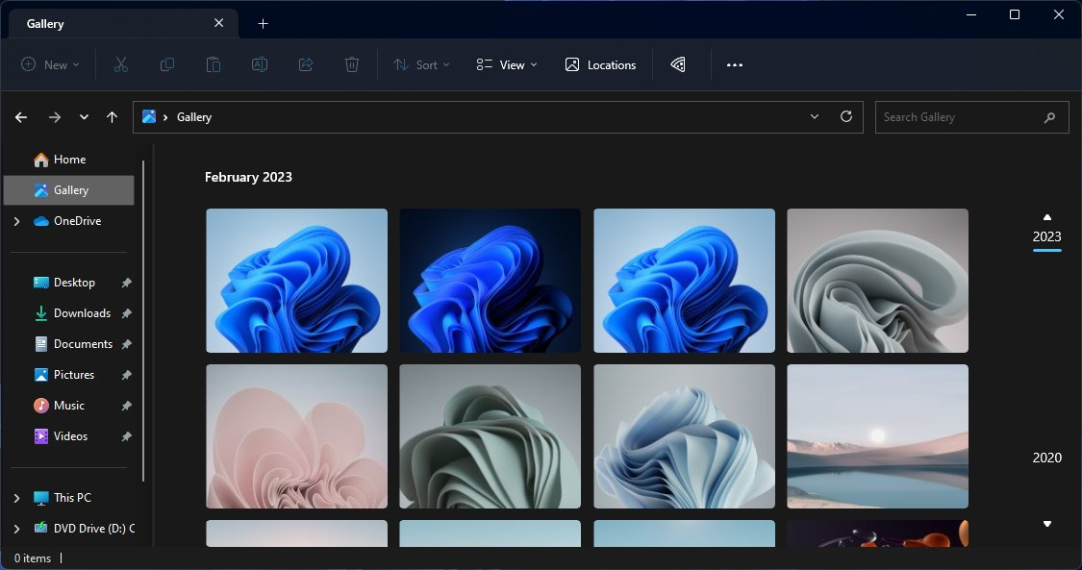Viewport: 1082px width, 570px height.
Task: Navigate up one level with the up arrow
Action: click(112, 116)
